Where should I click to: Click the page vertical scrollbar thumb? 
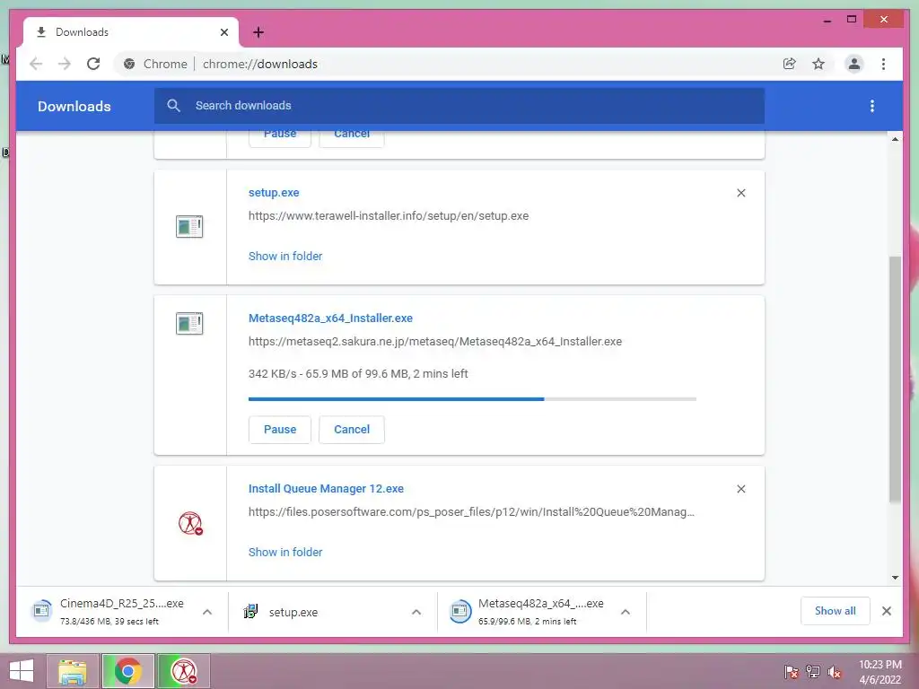click(895, 379)
